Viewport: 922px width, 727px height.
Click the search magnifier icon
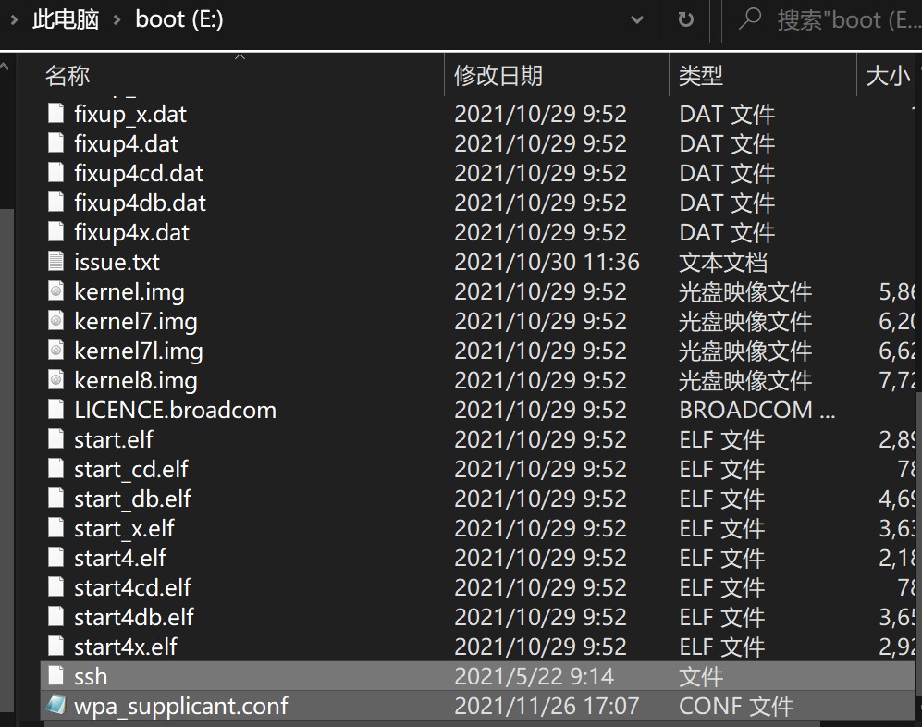[x=749, y=19]
